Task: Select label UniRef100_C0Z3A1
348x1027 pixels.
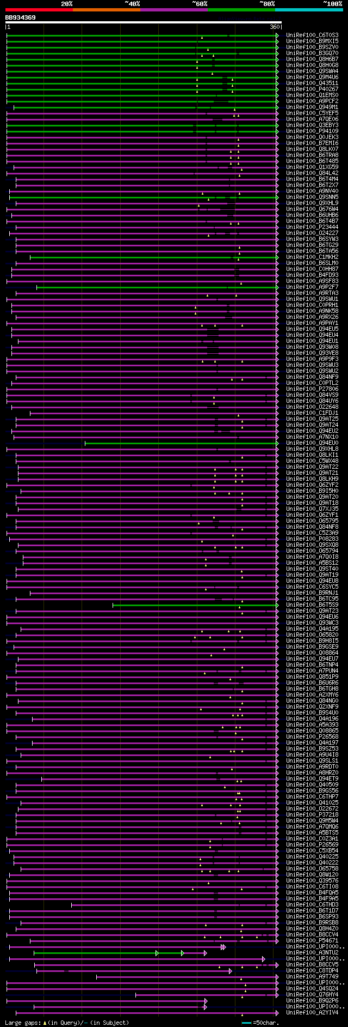Action: (312, 839)
